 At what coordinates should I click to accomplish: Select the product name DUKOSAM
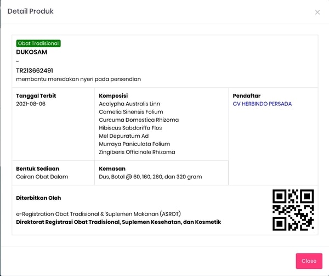point(32,52)
